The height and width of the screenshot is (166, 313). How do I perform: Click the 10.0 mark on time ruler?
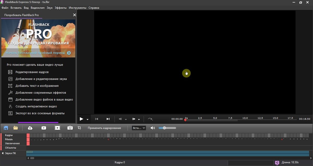[x=245, y=118]
